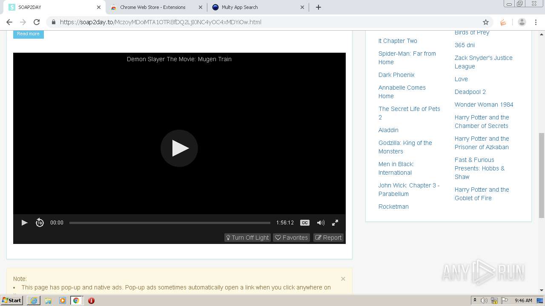
Task: Open File Explorer from taskbar
Action: click(48, 300)
